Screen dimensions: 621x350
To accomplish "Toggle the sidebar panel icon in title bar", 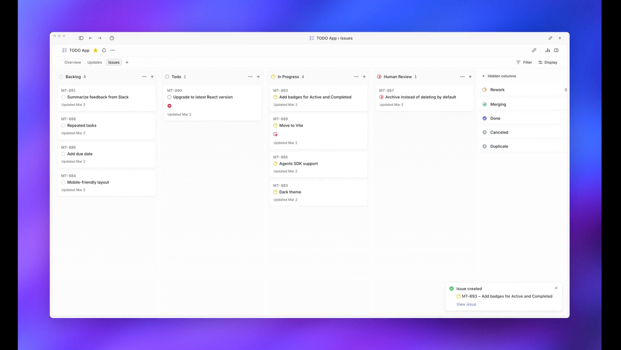I will [x=81, y=38].
